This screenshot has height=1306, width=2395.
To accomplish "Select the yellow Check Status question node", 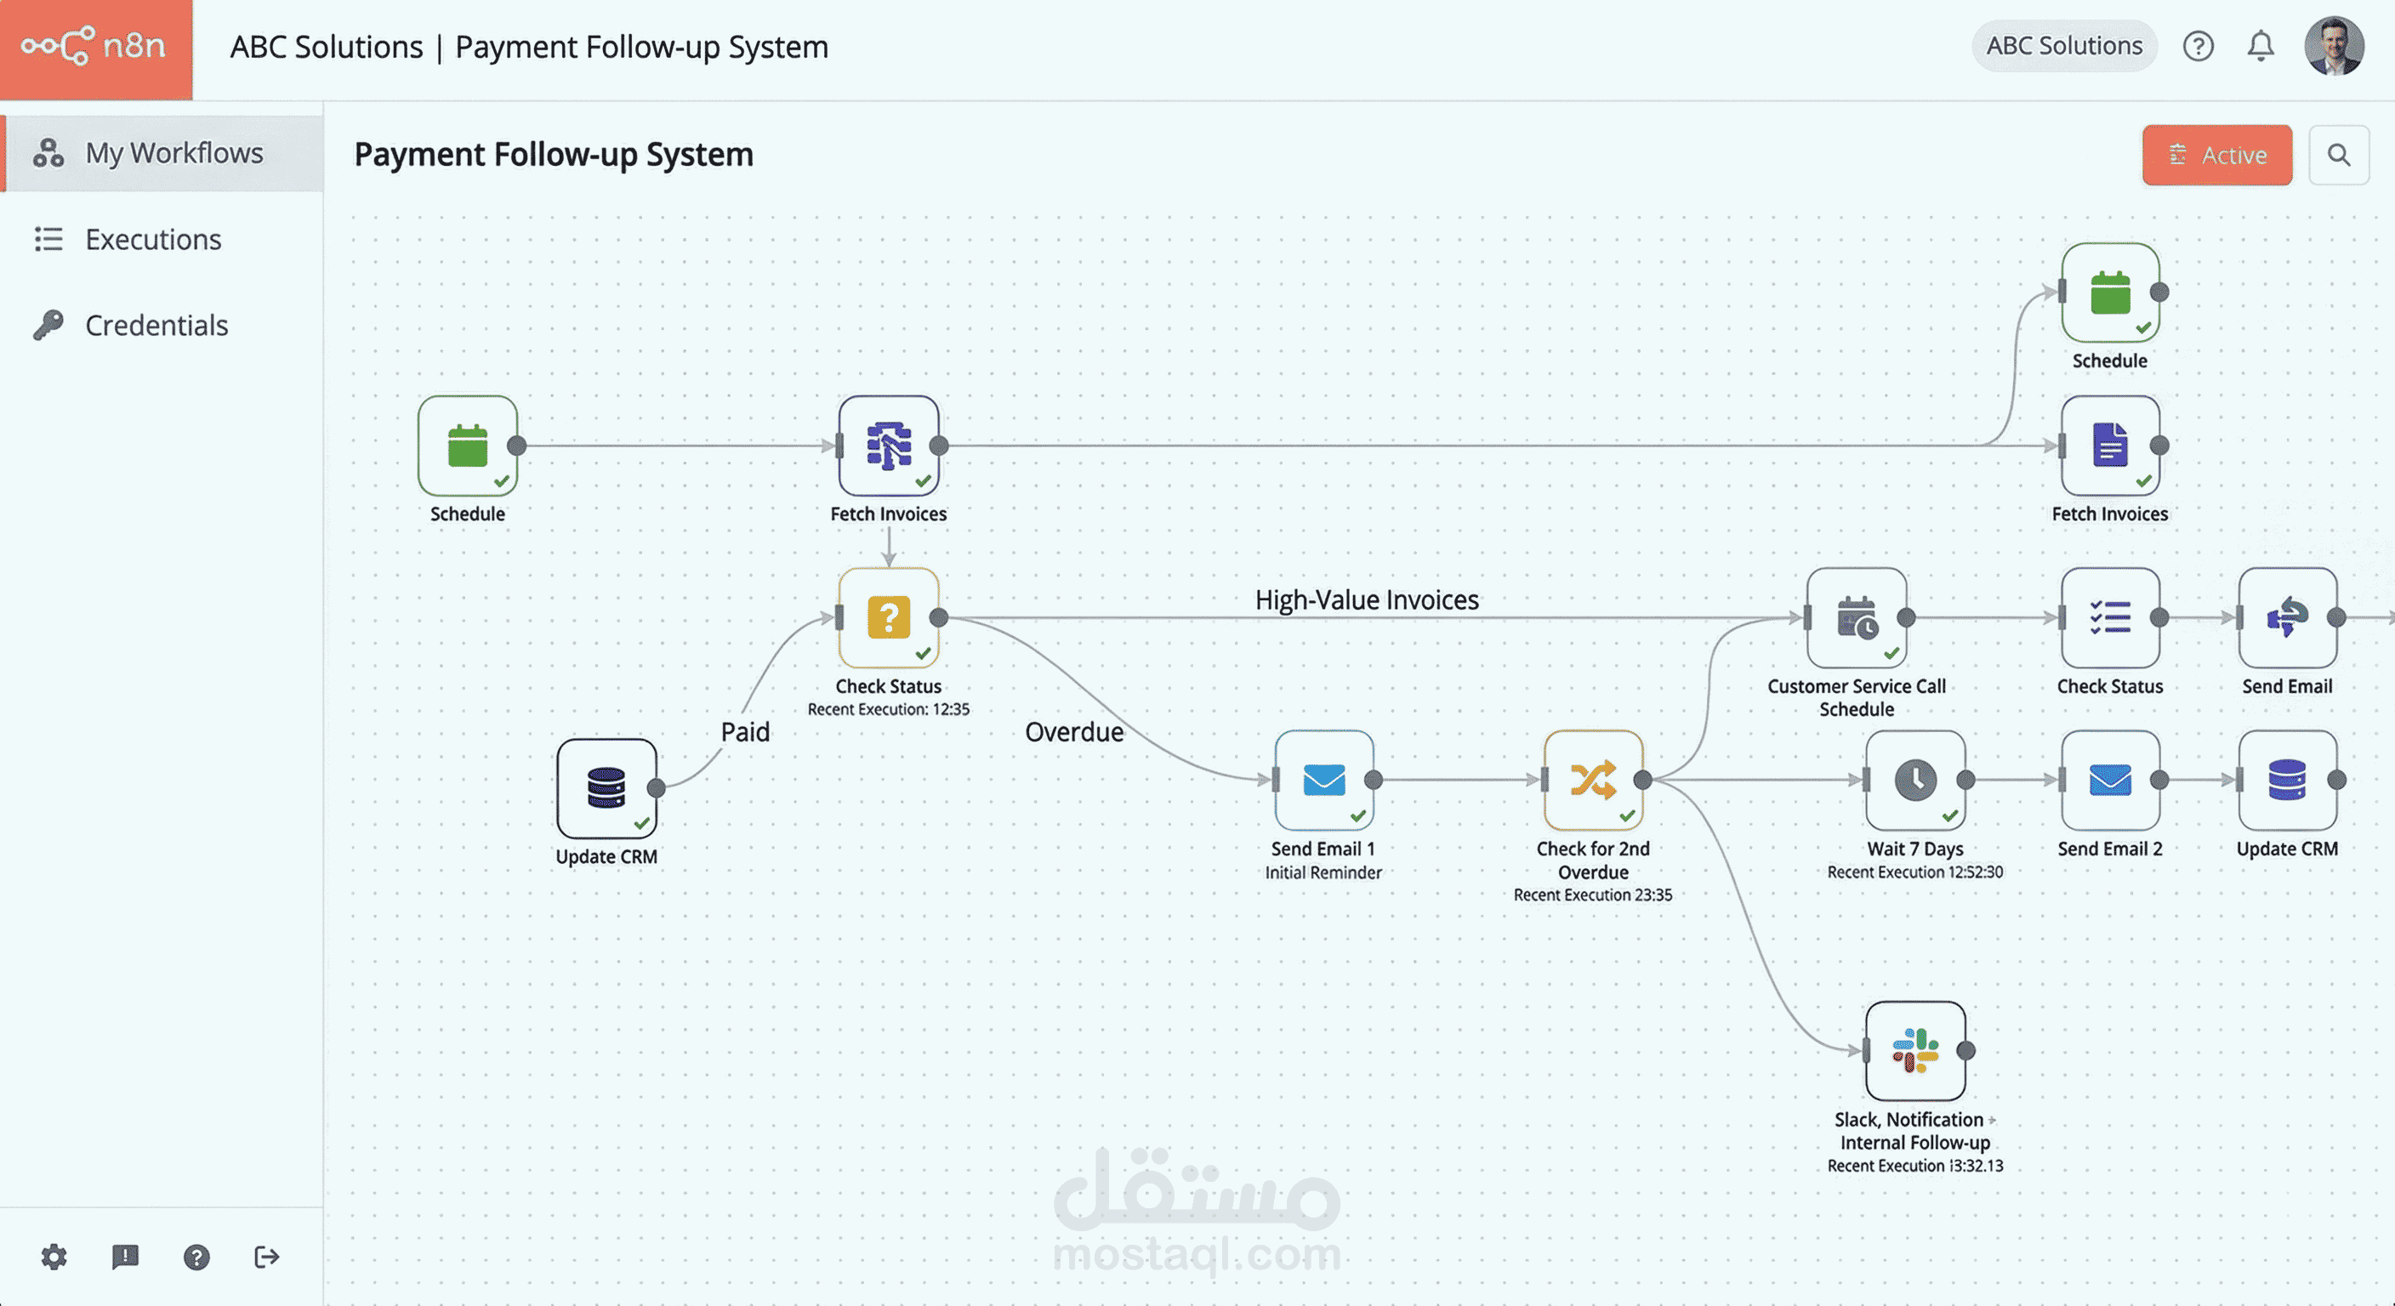I will (889, 618).
